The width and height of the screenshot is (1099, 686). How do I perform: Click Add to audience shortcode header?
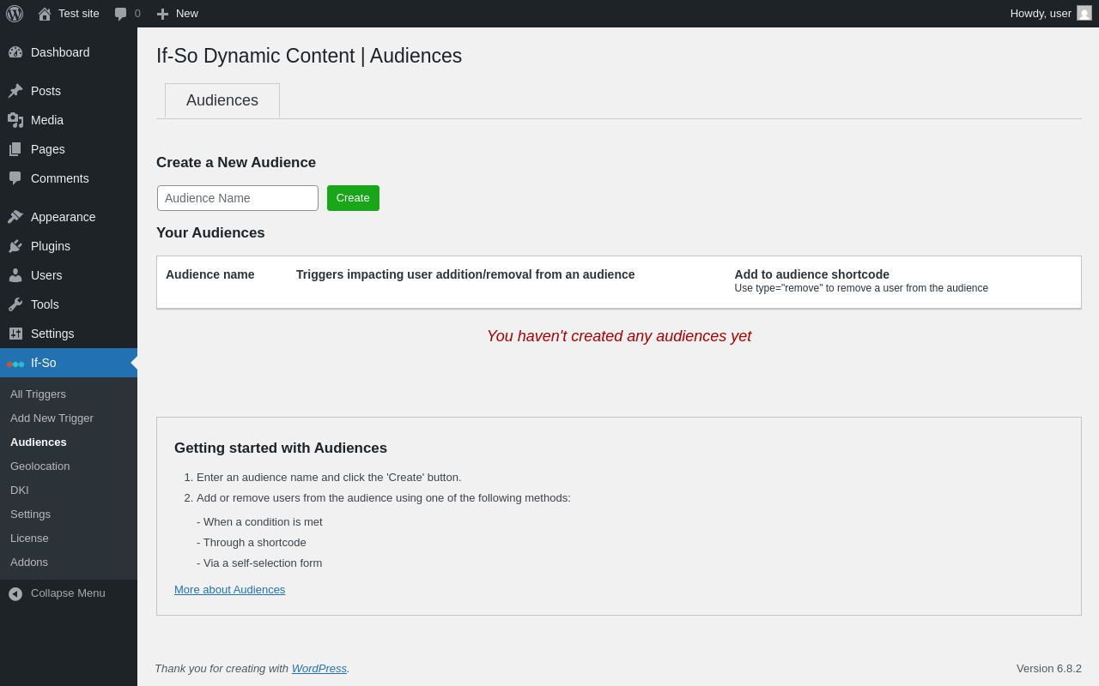click(x=812, y=274)
